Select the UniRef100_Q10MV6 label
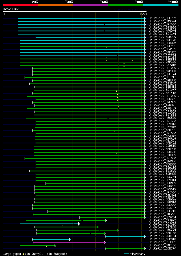The height and width of the screenshot is (256, 181). 162,162
